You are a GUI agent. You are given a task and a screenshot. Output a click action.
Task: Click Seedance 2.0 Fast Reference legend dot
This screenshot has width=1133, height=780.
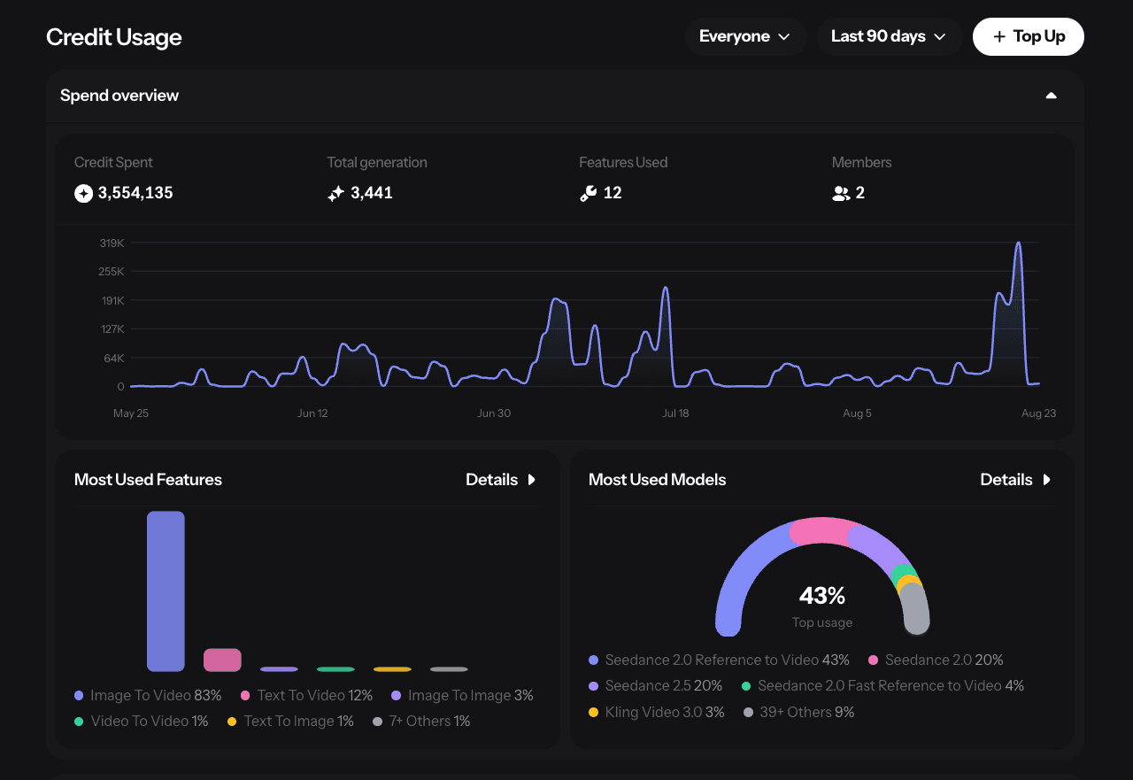[746, 686]
